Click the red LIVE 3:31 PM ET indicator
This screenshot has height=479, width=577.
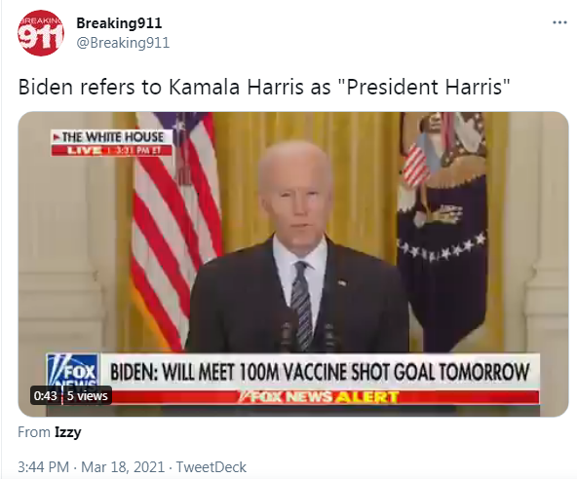click(x=112, y=150)
